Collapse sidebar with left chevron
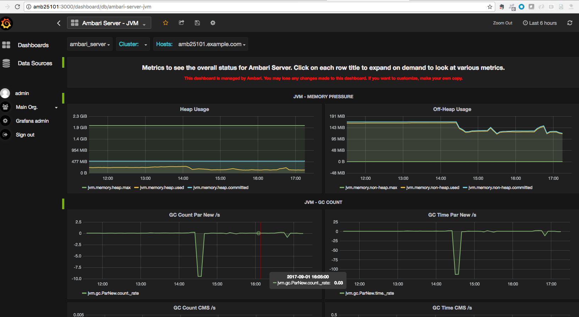579x317 pixels. 59,23
